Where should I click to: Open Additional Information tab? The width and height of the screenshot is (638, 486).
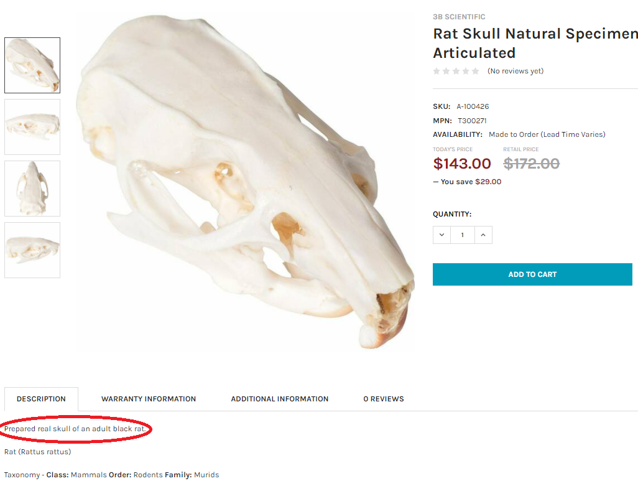(x=280, y=399)
